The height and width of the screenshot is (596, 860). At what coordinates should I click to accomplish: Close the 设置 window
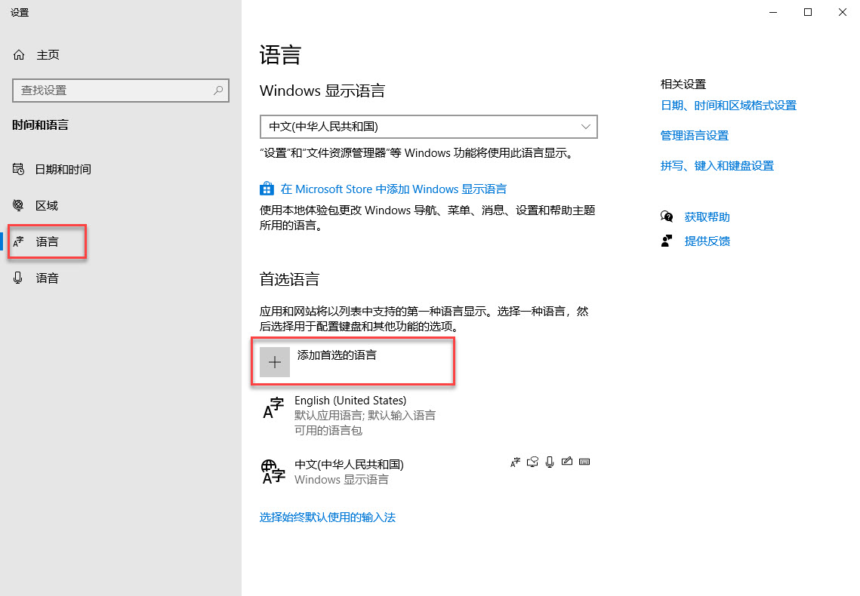click(843, 12)
